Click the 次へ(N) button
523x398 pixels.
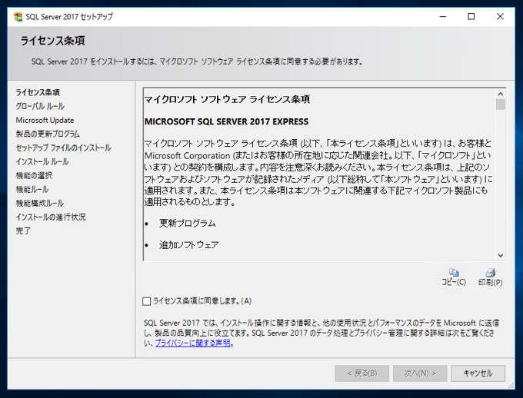[x=420, y=373]
